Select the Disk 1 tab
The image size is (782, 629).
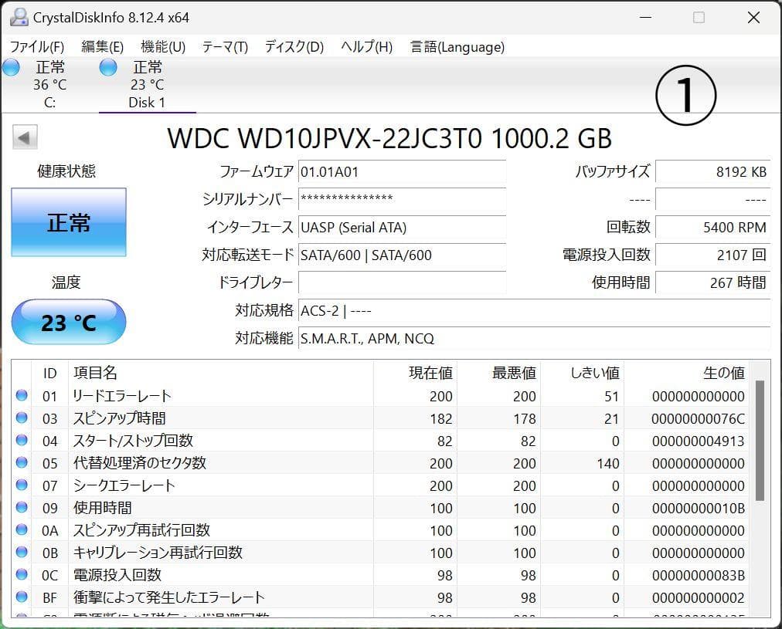point(147,85)
